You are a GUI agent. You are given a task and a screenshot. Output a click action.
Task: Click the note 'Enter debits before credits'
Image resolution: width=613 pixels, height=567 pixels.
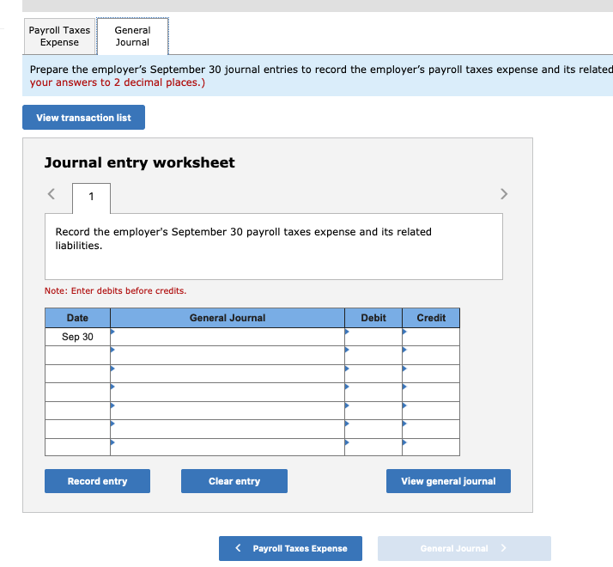115,290
